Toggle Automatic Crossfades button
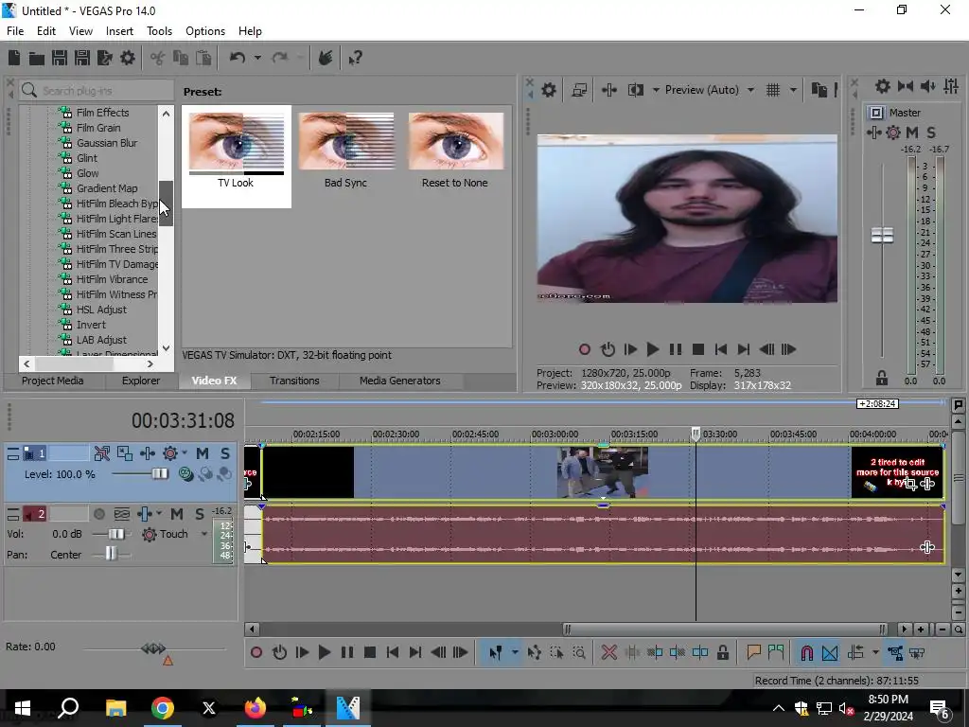 coord(830,652)
